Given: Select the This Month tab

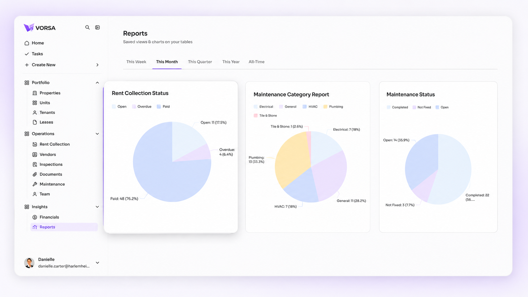Looking at the screenshot, I should [x=167, y=62].
